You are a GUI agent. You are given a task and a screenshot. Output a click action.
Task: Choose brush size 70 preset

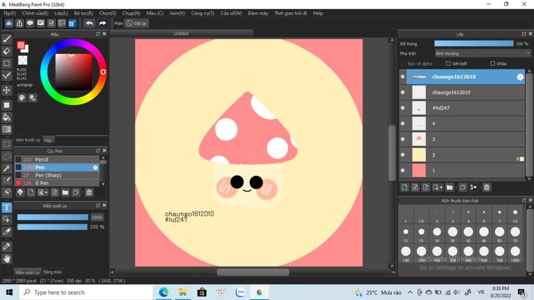(515, 234)
